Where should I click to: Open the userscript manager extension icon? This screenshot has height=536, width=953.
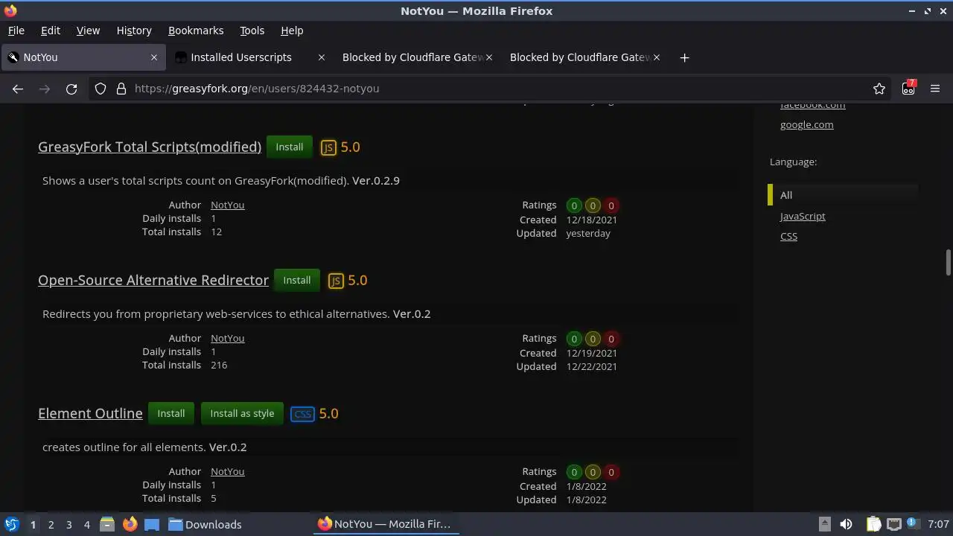[x=908, y=88]
